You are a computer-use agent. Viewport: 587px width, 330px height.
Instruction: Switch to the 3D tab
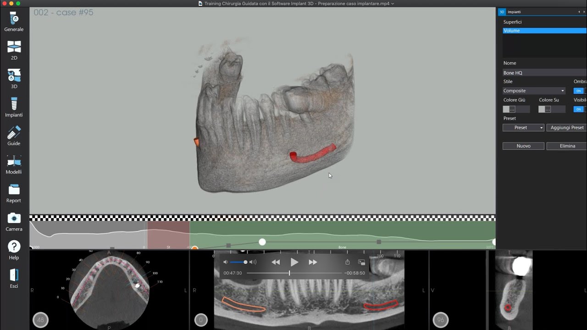click(x=502, y=12)
